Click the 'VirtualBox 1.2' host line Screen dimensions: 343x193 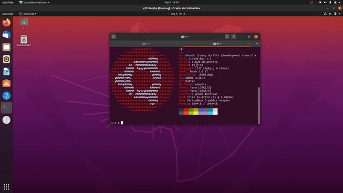[195, 58]
